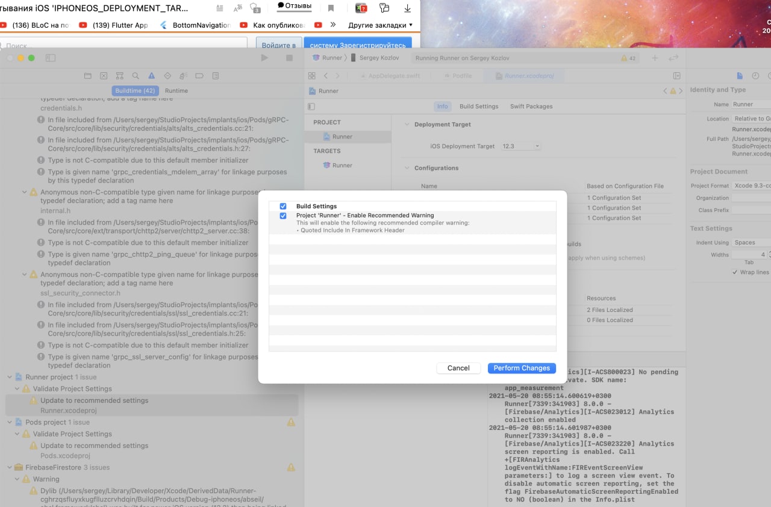Screen dimensions: 771x507
Task: Click the Tab width field
Action: pos(749,255)
